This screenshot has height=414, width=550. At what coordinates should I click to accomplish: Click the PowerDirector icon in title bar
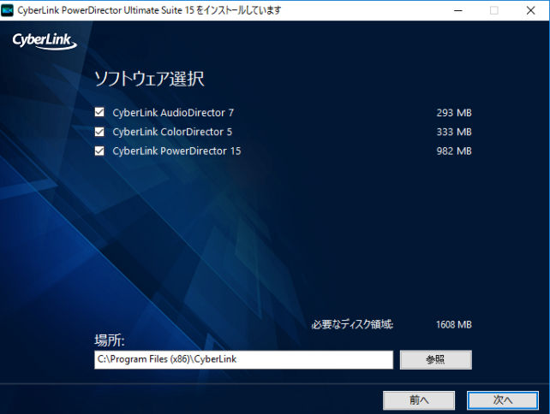[x=8, y=10]
